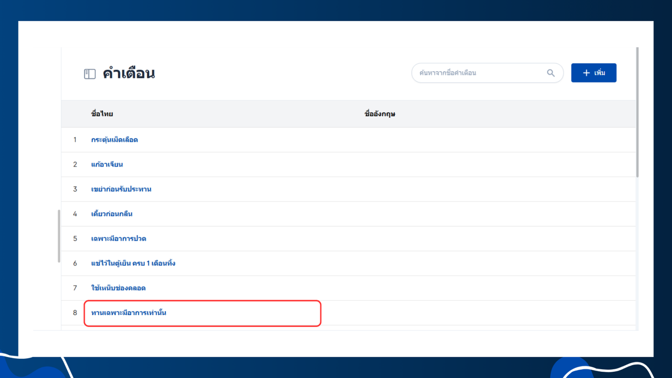Click the คำเตือน page title text
The height and width of the screenshot is (378, 672).
click(129, 73)
